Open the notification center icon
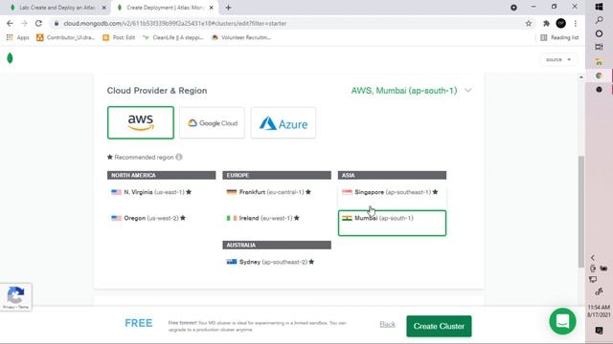Screen dimensions: 613x344 599,331
